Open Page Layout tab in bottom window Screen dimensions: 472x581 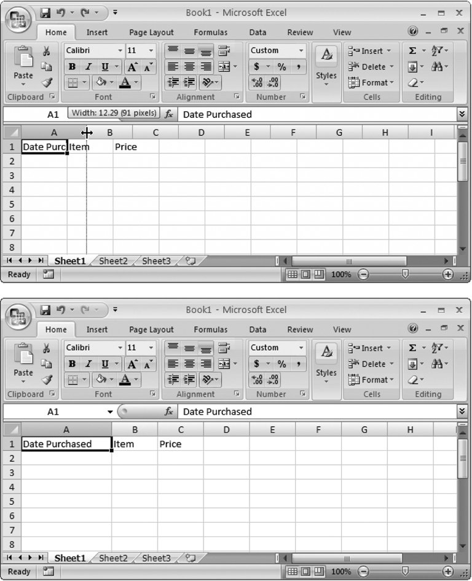(x=151, y=329)
